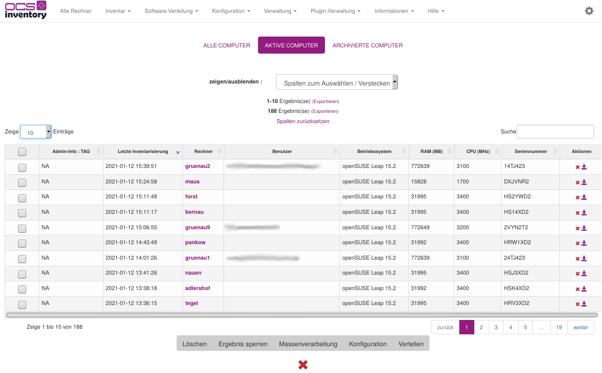Check the checkbox for bernau row

(22, 213)
